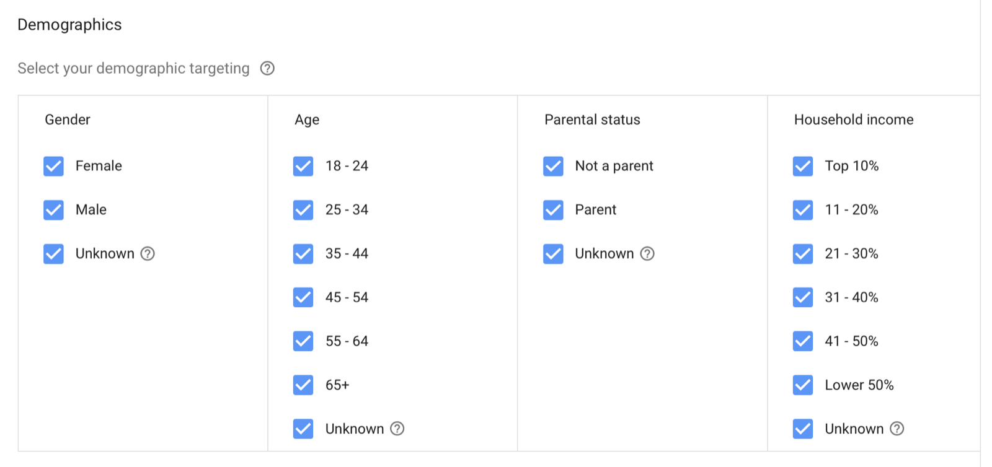Deselect the 25 - 34 age range

[303, 210]
